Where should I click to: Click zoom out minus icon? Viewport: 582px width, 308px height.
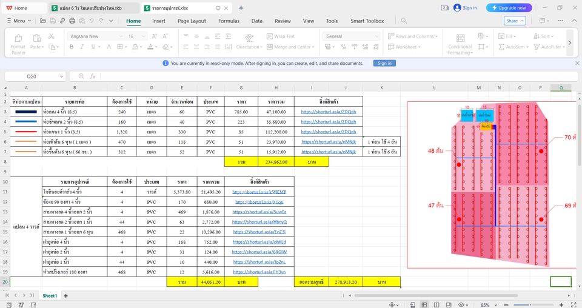(x=505, y=305)
